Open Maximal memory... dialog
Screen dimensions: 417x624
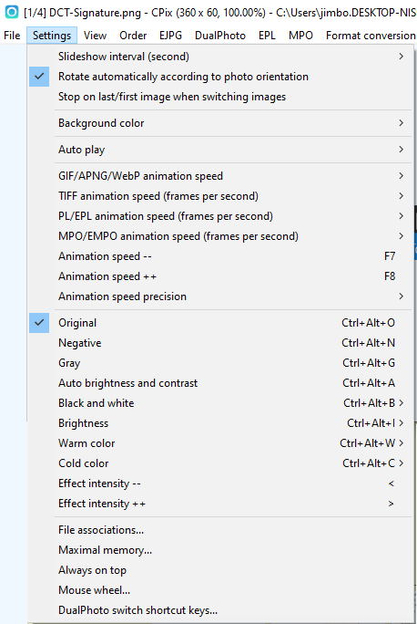tap(220, 550)
